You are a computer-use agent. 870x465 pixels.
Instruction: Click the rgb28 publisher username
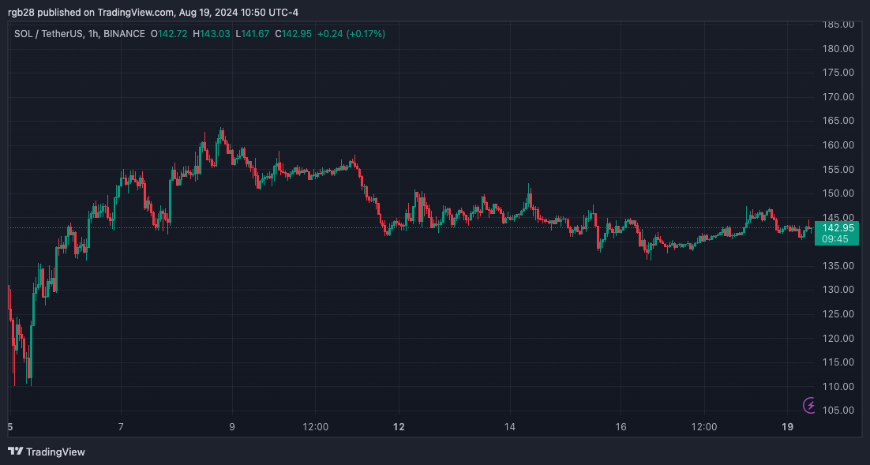point(22,12)
